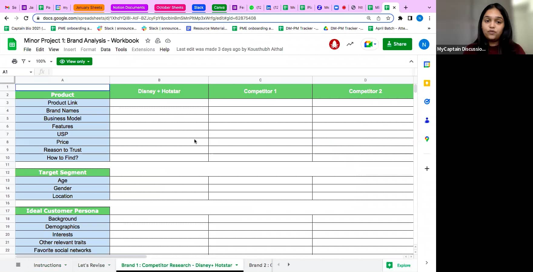Click the browser back arrow

tap(7, 18)
